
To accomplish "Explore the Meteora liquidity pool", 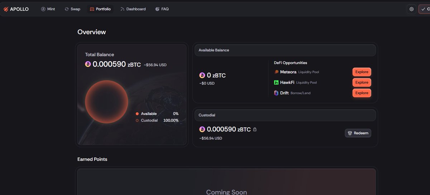I will 362,72.
